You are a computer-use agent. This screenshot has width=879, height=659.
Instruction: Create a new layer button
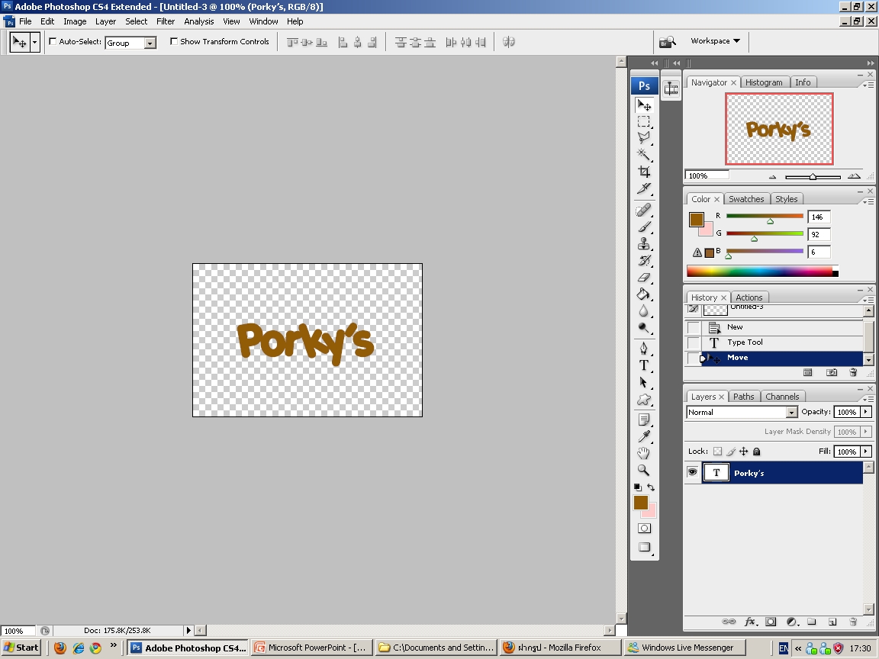[832, 622]
